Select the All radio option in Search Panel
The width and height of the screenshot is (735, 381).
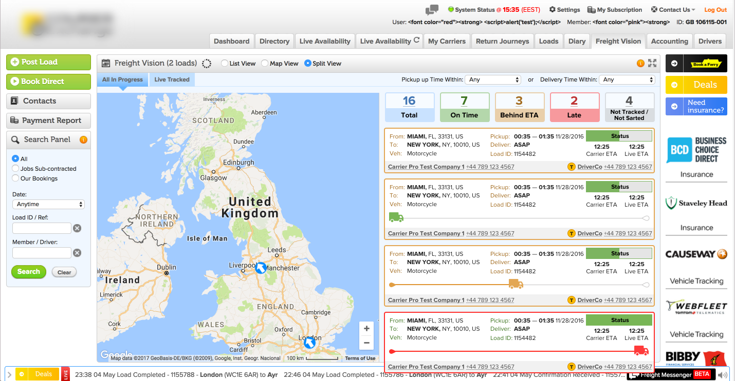(x=15, y=159)
